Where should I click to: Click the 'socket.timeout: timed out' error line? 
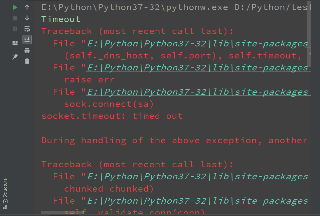pyautogui.click(x=112, y=116)
